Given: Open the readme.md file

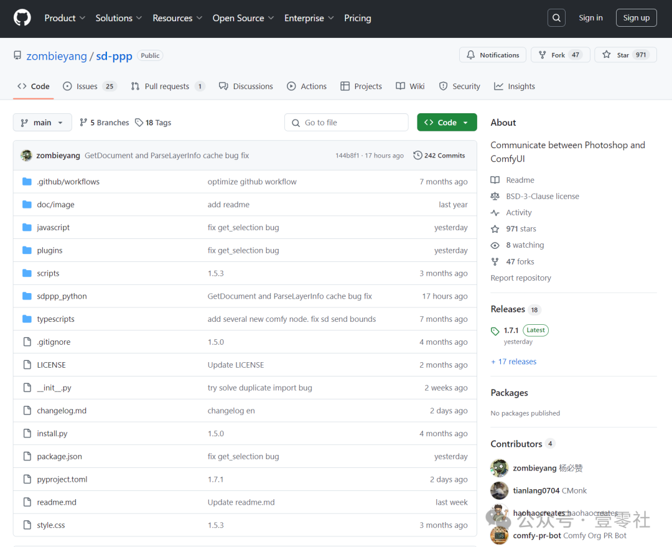Looking at the screenshot, I should [57, 502].
